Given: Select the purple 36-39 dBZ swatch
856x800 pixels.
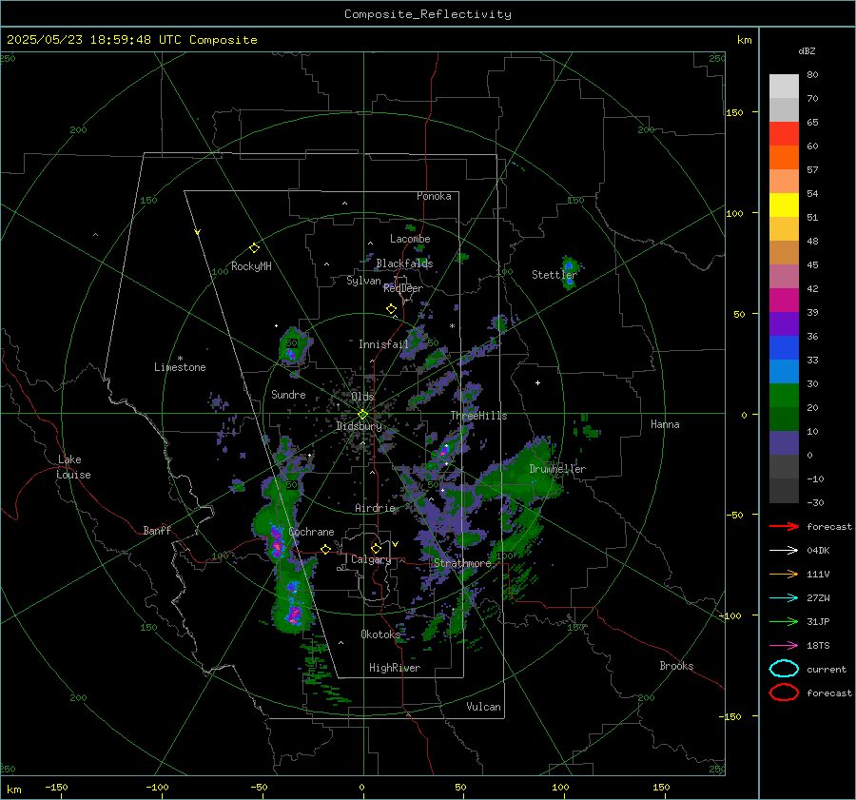Looking at the screenshot, I should 784,323.
